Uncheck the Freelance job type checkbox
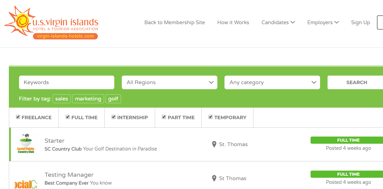 pyautogui.click(x=18, y=117)
